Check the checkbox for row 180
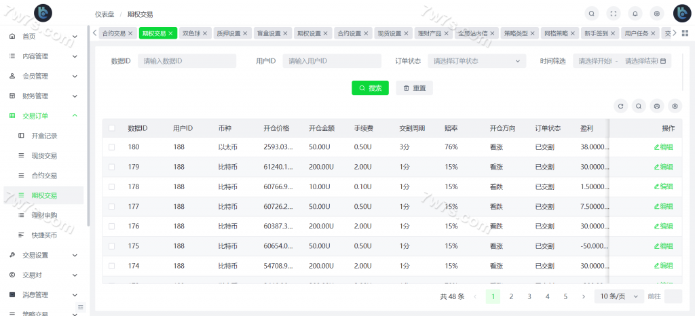 pyautogui.click(x=112, y=147)
